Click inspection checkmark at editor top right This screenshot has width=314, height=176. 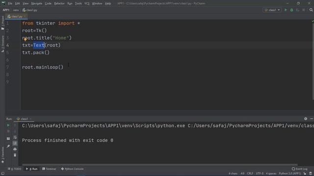tap(313, 21)
